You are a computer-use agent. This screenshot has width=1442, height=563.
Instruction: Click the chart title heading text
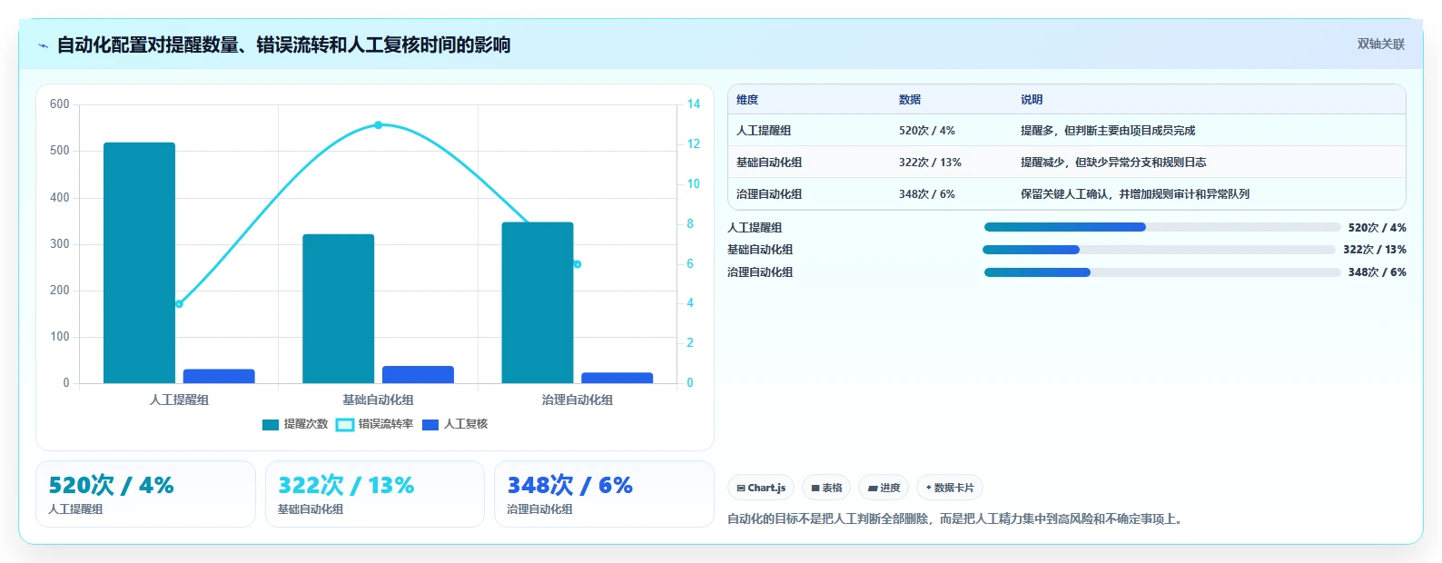click(283, 44)
